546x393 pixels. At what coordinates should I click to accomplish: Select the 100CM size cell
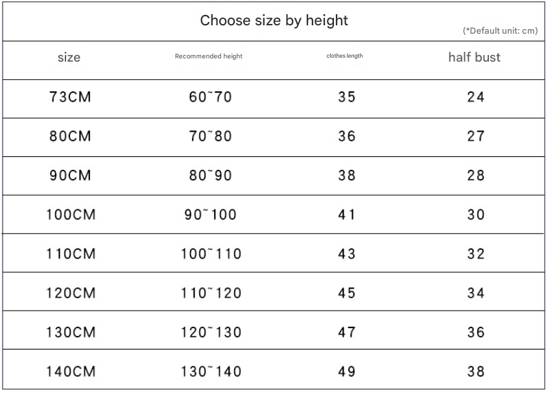click(71, 215)
